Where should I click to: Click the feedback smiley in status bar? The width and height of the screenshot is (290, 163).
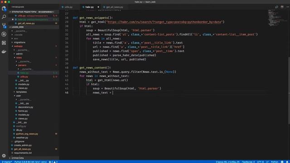coord(282,162)
